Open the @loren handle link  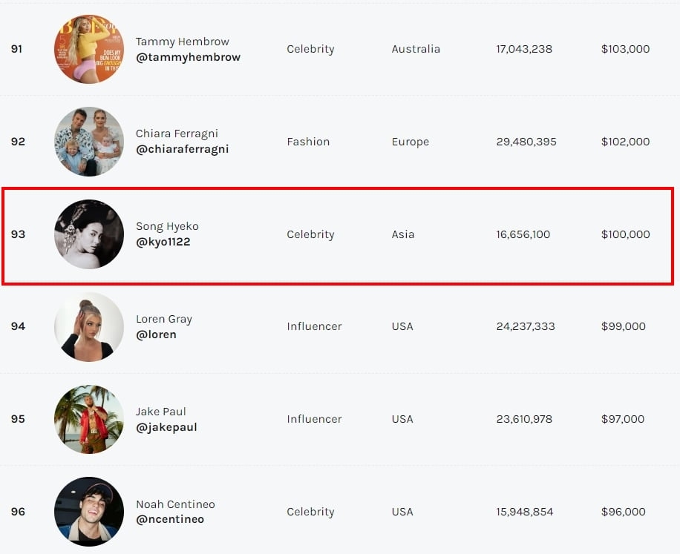[x=156, y=334]
